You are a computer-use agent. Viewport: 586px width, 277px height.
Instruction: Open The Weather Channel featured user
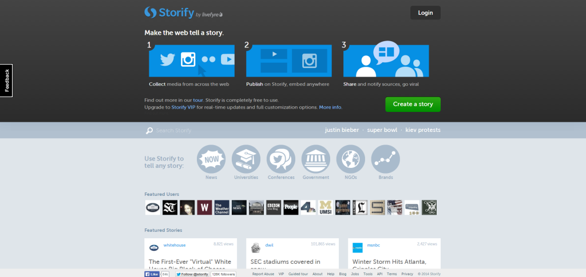point(222,207)
